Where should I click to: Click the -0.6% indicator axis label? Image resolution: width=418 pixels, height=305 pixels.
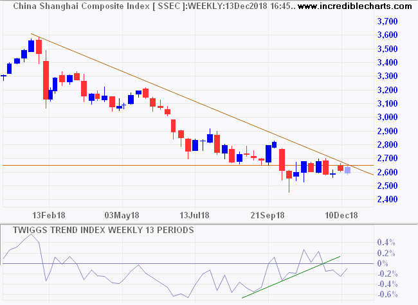point(387,295)
